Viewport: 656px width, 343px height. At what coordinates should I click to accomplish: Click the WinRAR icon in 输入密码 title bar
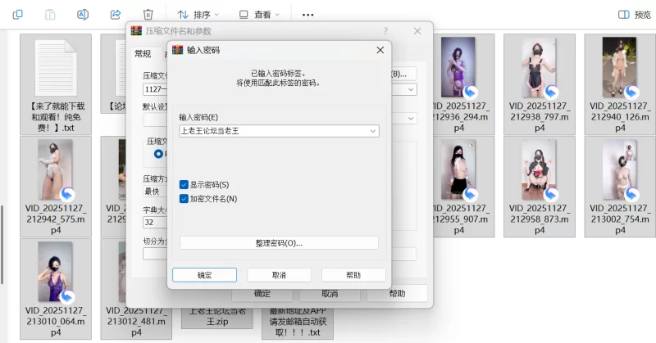pyautogui.click(x=178, y=50)
